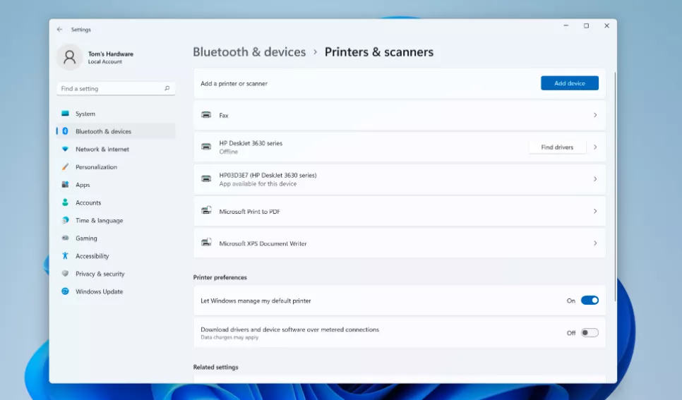
Task: Click the Find a setting search box
Action: point(116,88)
